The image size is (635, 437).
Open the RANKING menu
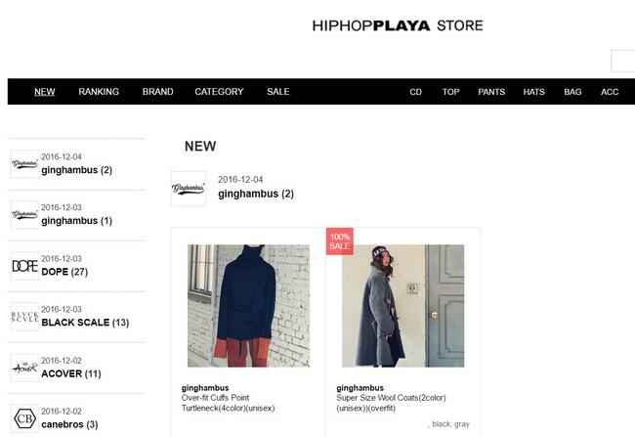(99, 92)
